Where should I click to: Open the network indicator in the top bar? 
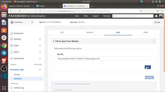point(153,2)
